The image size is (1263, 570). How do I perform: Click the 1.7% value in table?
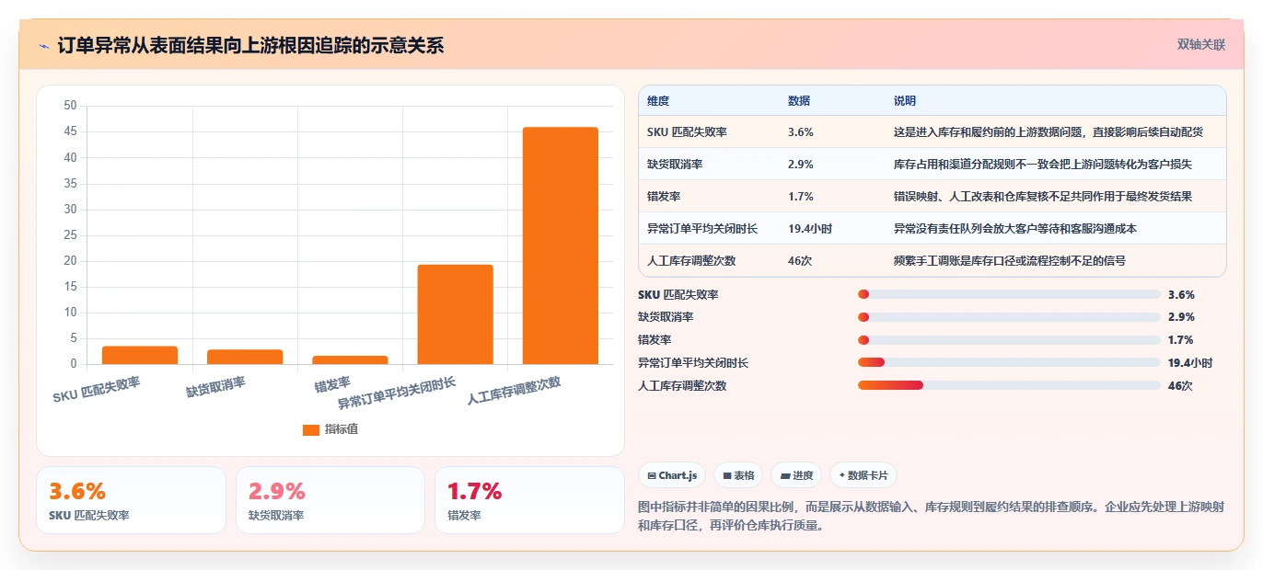click(801, 197)
